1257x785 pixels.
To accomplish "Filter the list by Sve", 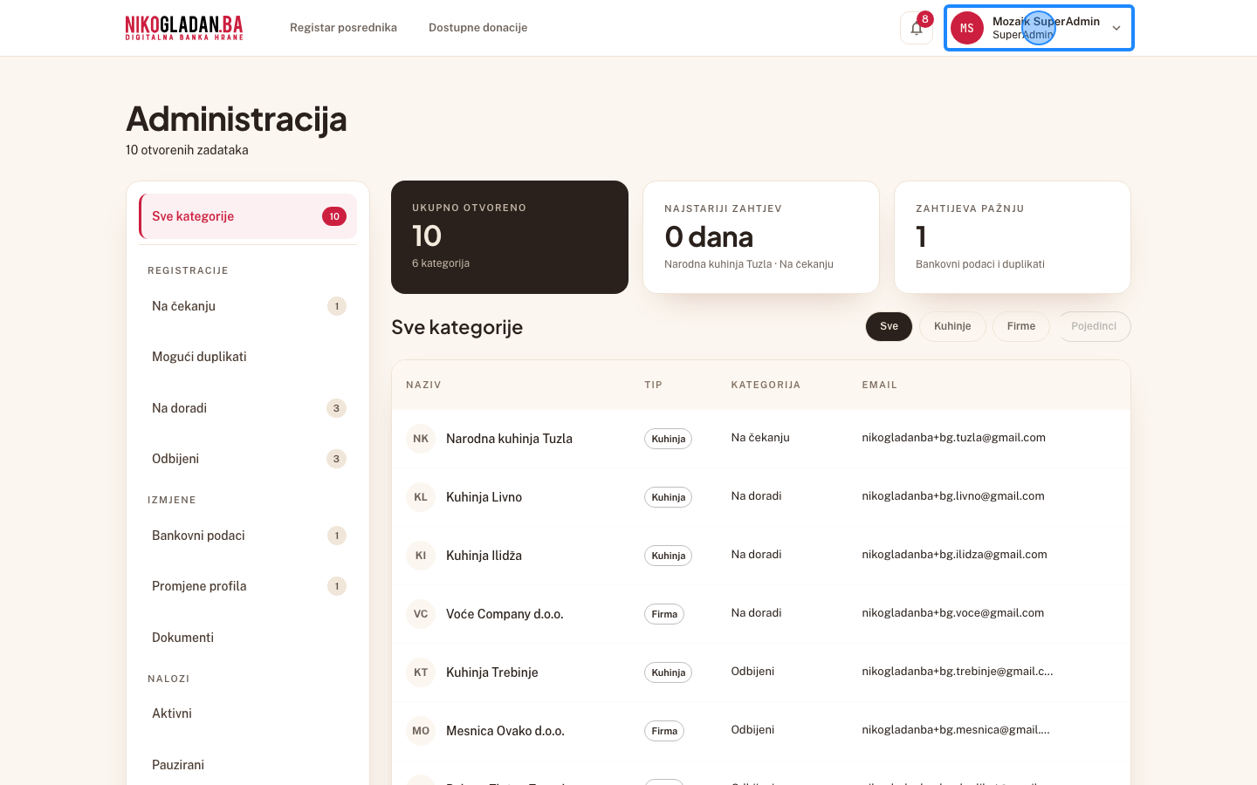I will [x=889, y=326].
